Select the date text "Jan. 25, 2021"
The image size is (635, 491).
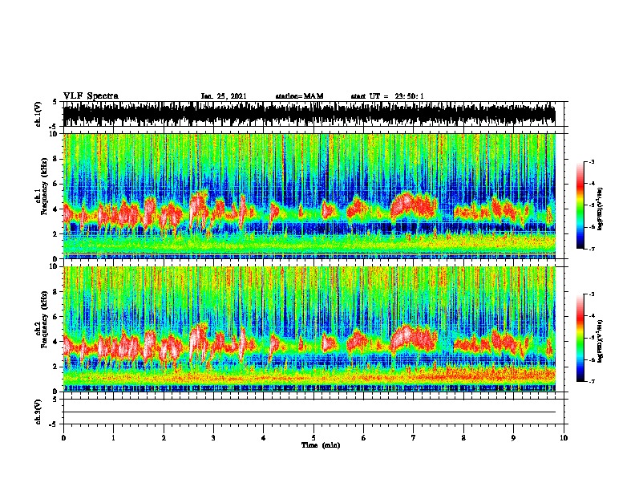pos(224,96)
